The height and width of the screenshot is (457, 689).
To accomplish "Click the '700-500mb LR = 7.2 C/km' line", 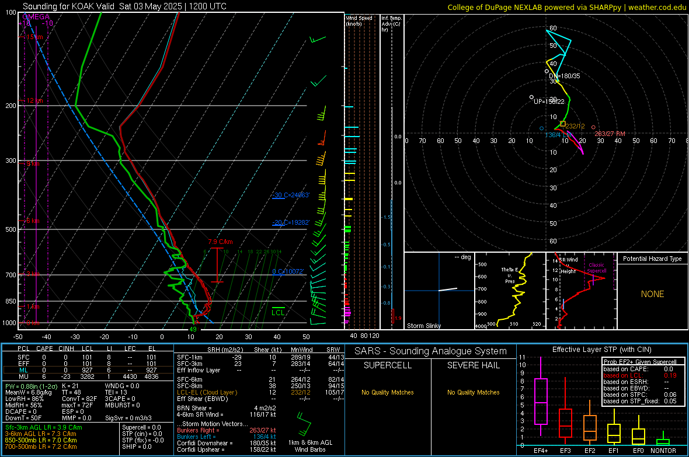I will pyautogui.click(x=41, y=446).
